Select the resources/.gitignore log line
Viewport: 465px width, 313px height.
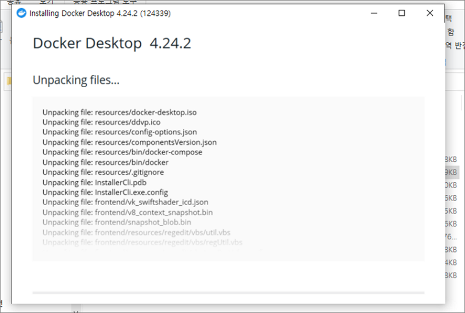click(103, 172)
